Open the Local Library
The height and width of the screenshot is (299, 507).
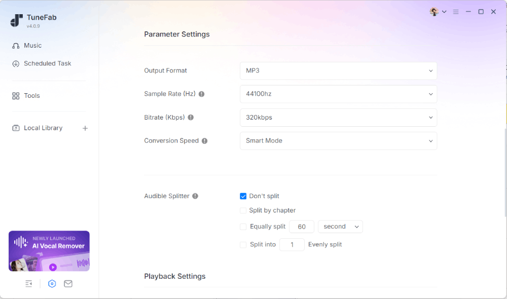[x=43, y=128]
